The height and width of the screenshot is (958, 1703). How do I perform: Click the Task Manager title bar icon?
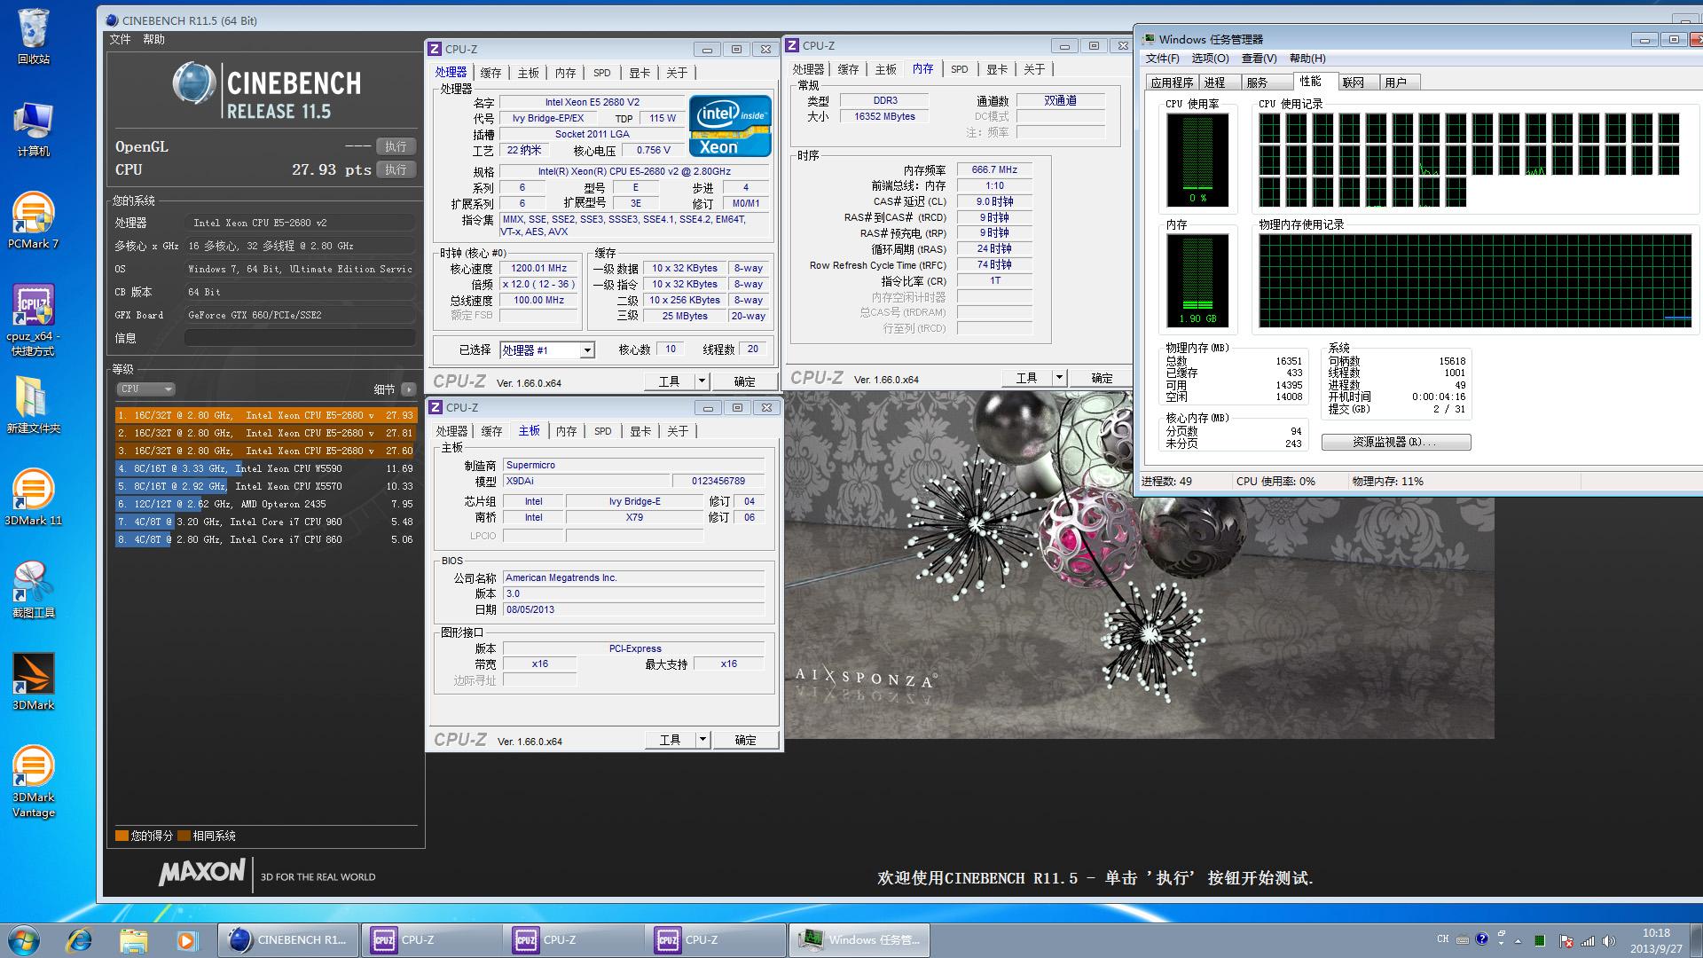[x=1150, y=39]
